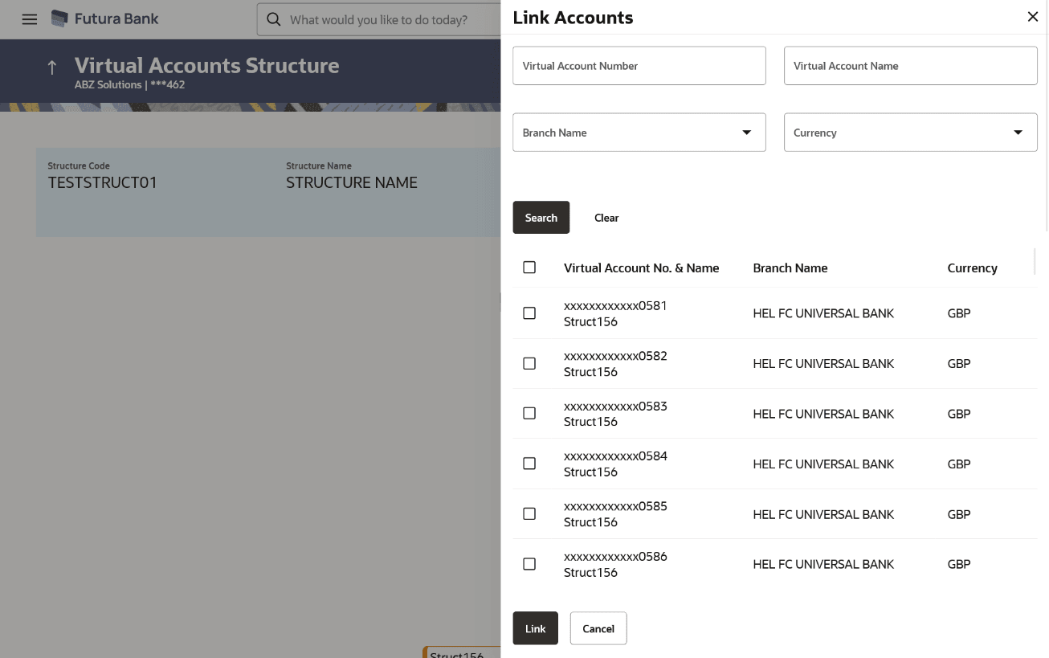The width and height of the screenshot is (1049, 658).
Task: Click the Virtual Account No. & Name column header
Action: [641, 268]
